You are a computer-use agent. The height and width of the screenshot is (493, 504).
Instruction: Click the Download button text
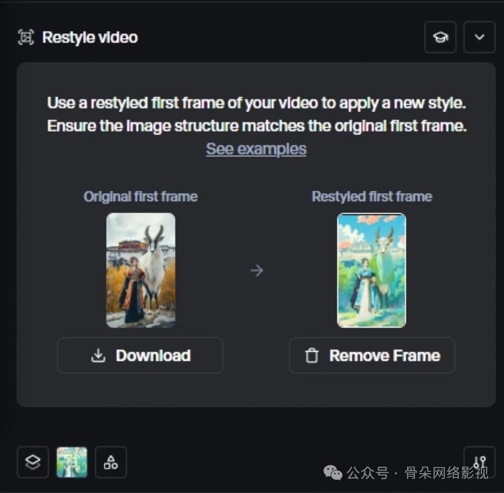pos(153,355)
